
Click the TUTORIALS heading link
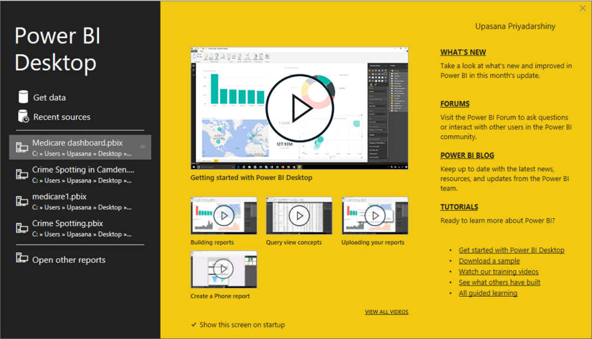point(459,207)
